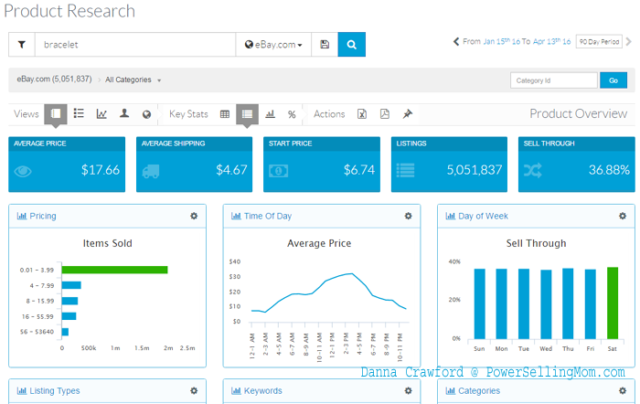Toggle the Key Stats grid table view
The height and width of the screenshot is (404, 640).
pyautogui.click(x=225, y=114)
